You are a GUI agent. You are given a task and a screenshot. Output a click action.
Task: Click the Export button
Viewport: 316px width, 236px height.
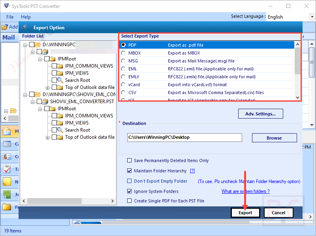click(x=245, y=213)
